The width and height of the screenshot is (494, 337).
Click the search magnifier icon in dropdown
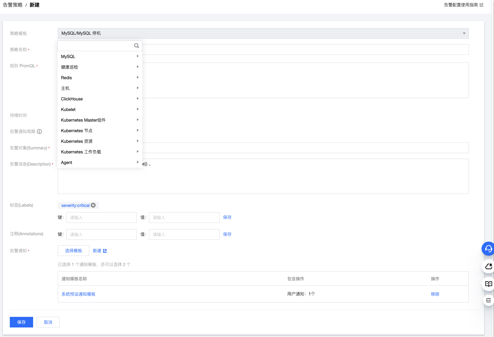click(x=136, y=46)
